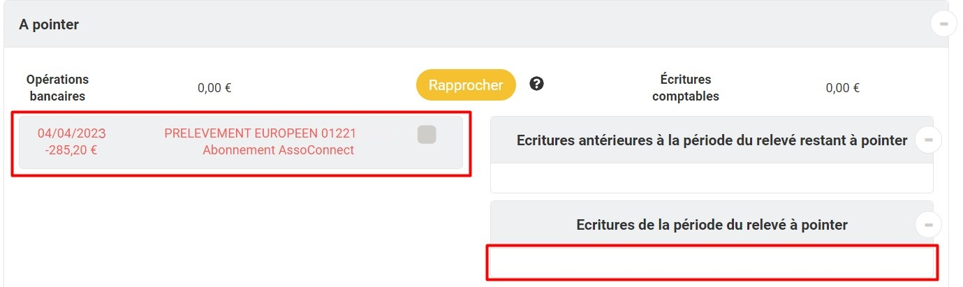Click the -285,20 € amount
This screenshot has width=963, height=287.
[71, 150]
